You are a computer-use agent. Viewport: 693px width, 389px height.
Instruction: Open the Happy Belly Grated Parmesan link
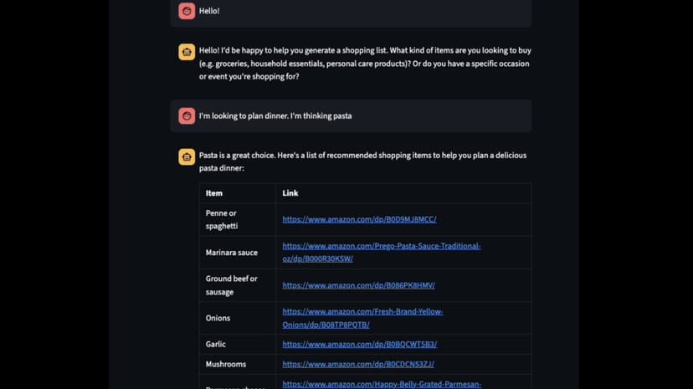(x=382, y=384)
